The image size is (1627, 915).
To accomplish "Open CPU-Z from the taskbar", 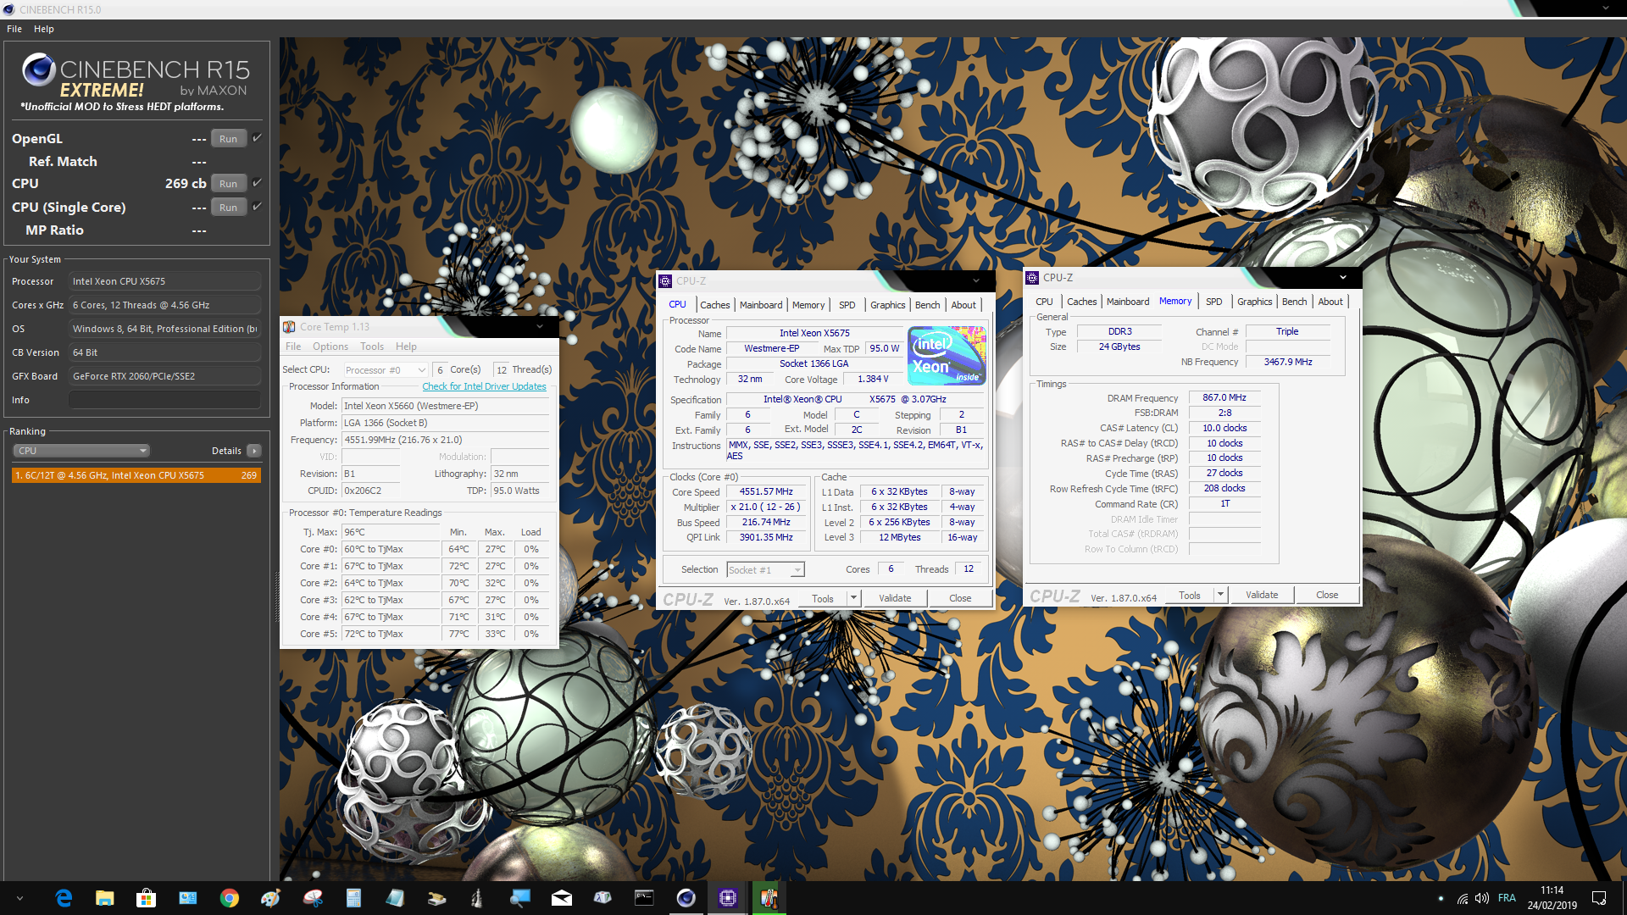I will pos(727,898).
